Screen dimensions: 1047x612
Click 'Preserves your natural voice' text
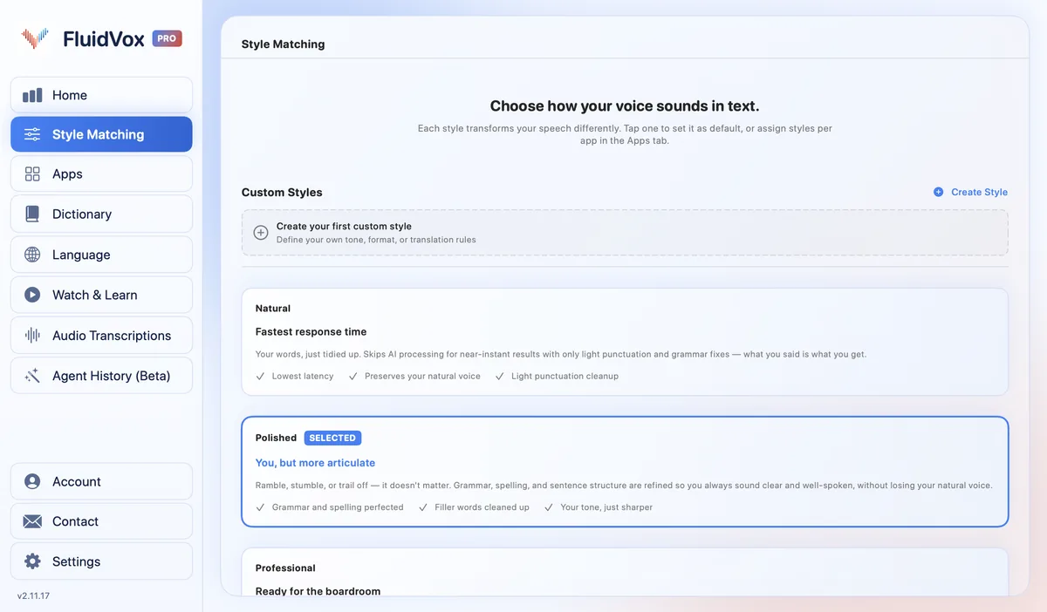(x=422, y=376)
